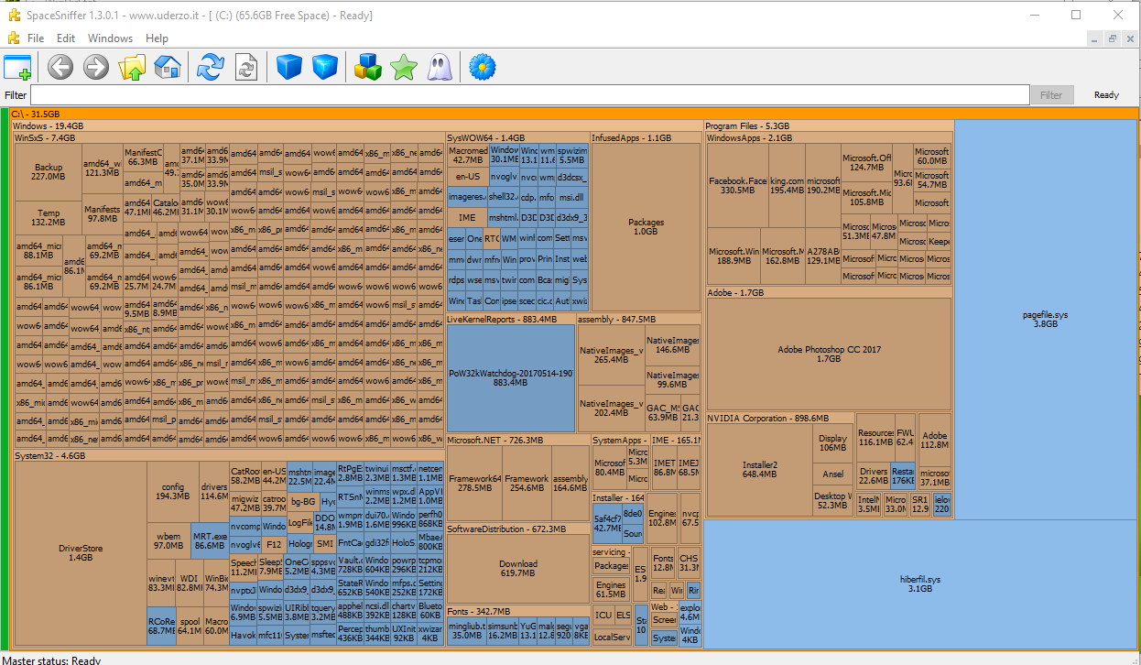1141x665 pixels.
Task: Toggle free space display ghost icon
Action: 439,67
